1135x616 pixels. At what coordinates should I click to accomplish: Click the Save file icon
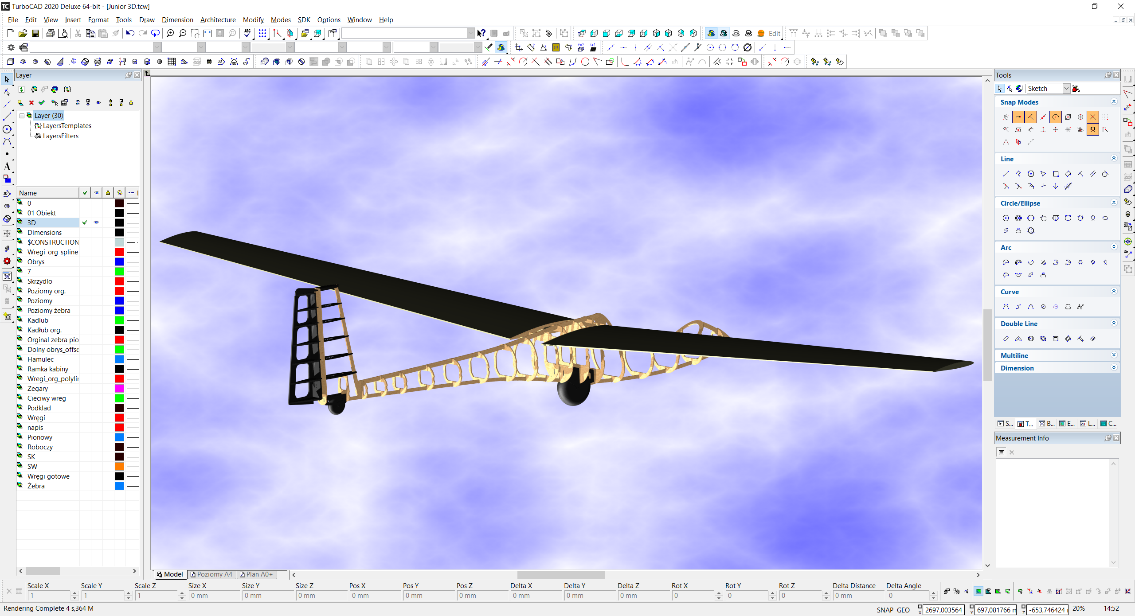pyautogui.click(x=35, y=33)
